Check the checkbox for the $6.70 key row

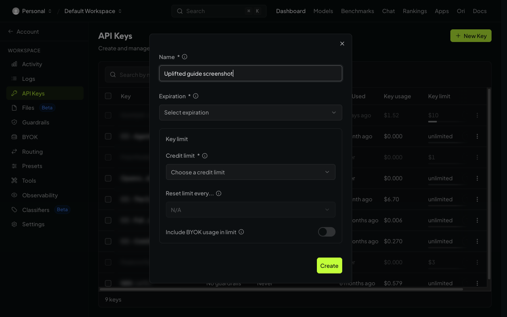108,199
